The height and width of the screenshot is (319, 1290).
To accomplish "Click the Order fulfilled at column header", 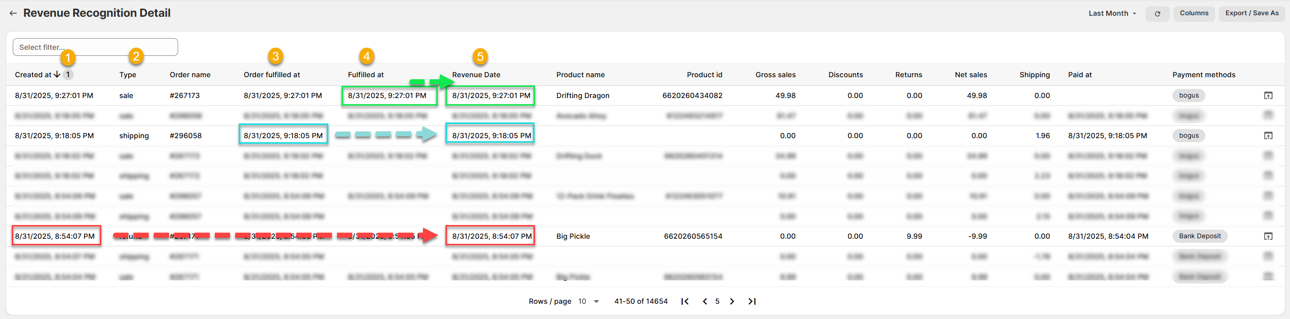I will 271,75.
